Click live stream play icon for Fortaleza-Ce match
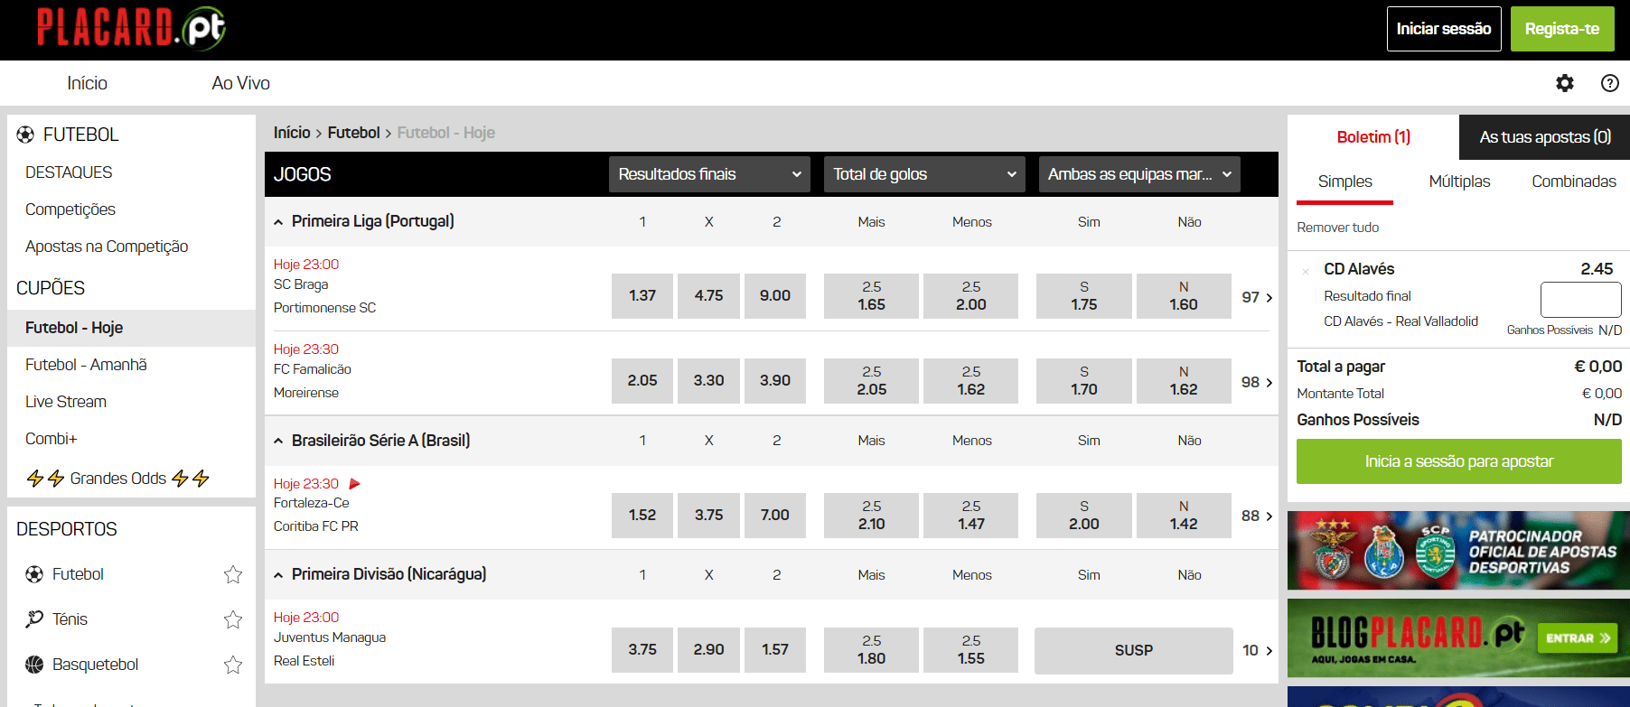Image resolution: width=1630 pixels, height=707 pixels. point(355,484)
